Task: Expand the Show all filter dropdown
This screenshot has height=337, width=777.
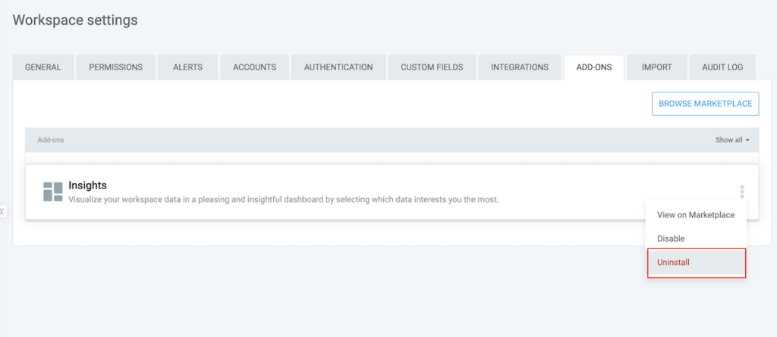Action: click(x=731, y=140)
